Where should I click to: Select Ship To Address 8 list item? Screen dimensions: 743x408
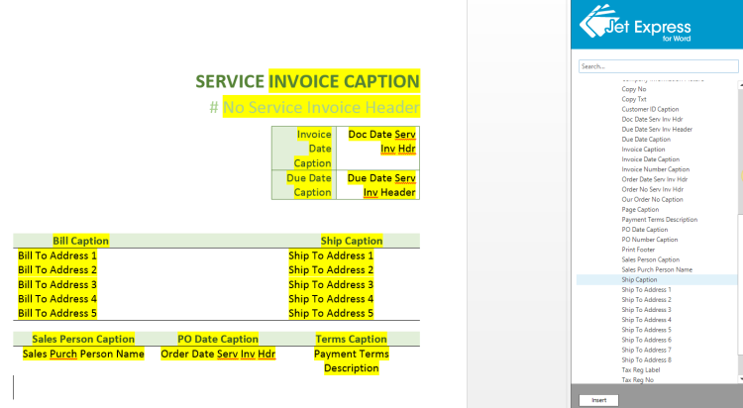(646, 359)
